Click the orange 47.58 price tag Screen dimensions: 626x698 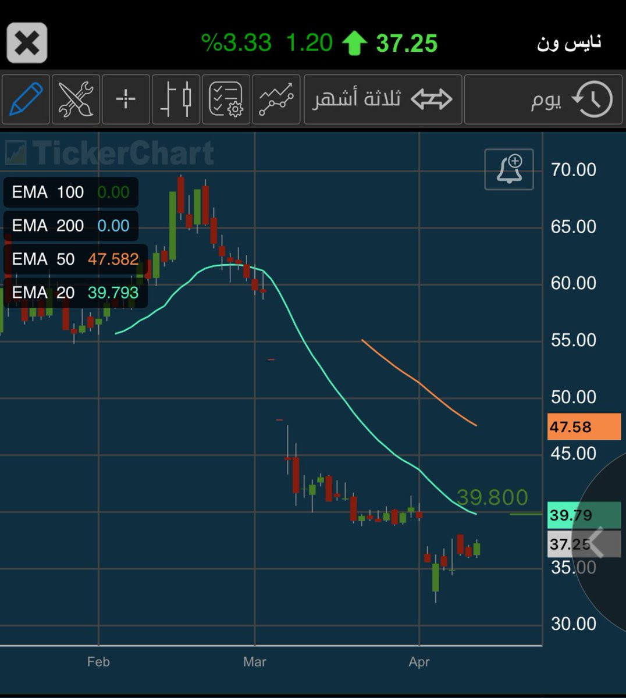point(584,427)
